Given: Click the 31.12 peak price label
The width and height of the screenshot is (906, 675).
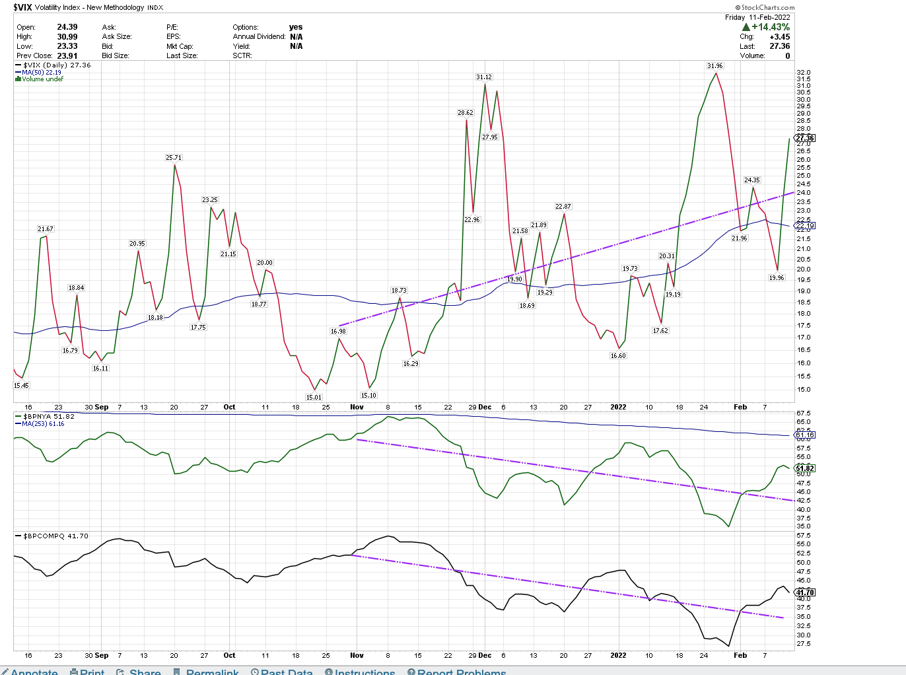Looking at the screenshot, I should (x=484, y=77).
